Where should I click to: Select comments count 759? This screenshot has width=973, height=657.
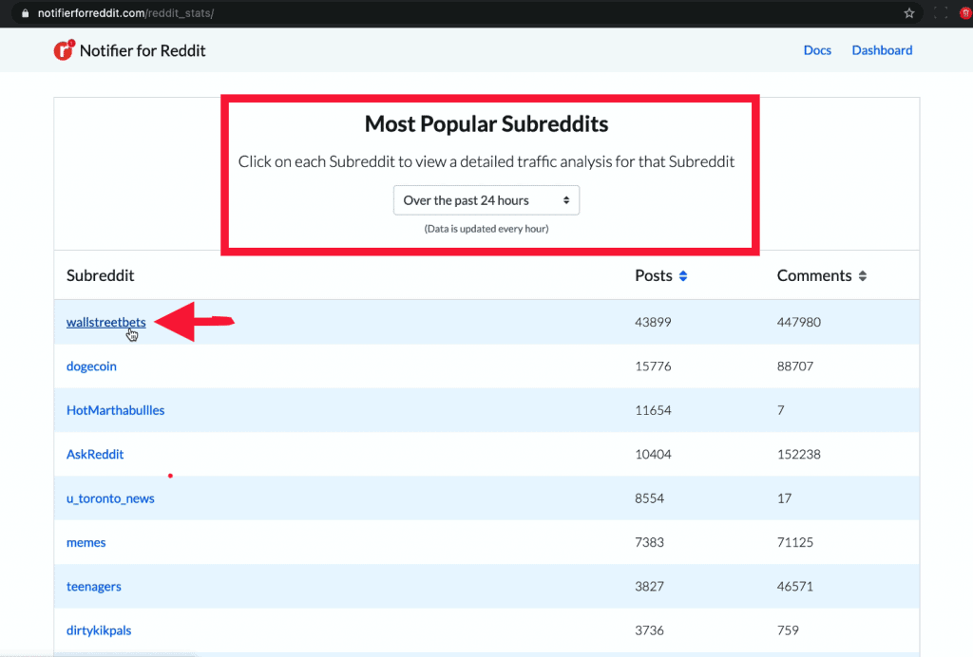788,630
